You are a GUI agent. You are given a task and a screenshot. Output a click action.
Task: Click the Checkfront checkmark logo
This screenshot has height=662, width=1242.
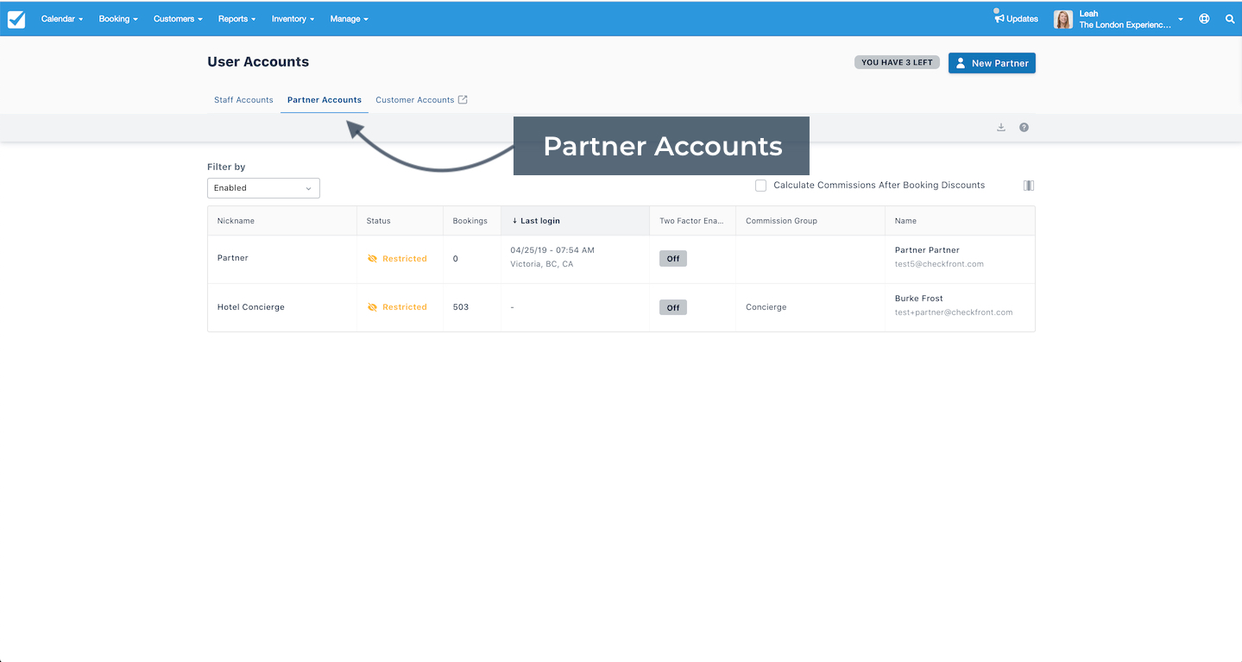[x=16, y=19]
